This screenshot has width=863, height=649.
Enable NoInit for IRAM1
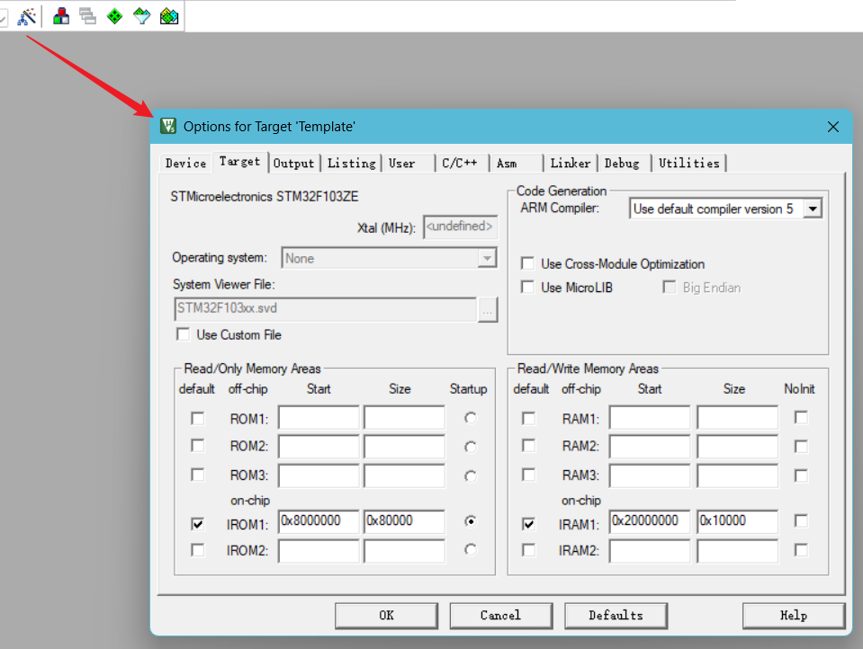pos(801,520)
